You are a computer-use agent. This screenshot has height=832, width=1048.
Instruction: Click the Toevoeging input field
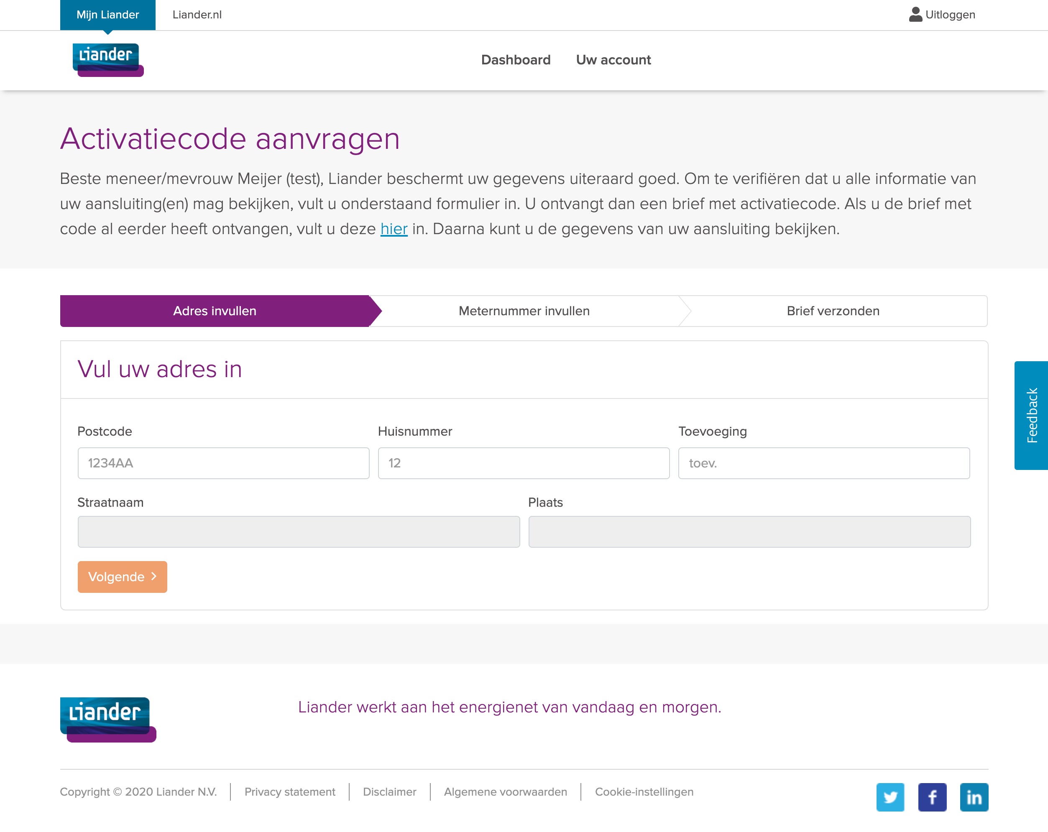(x=823, y=463)
